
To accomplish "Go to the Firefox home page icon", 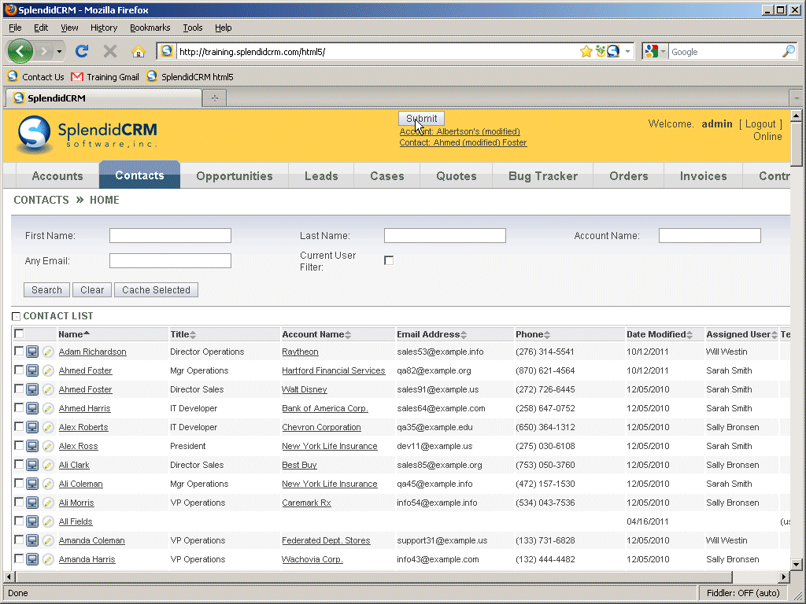I will (x=139, y=51).
